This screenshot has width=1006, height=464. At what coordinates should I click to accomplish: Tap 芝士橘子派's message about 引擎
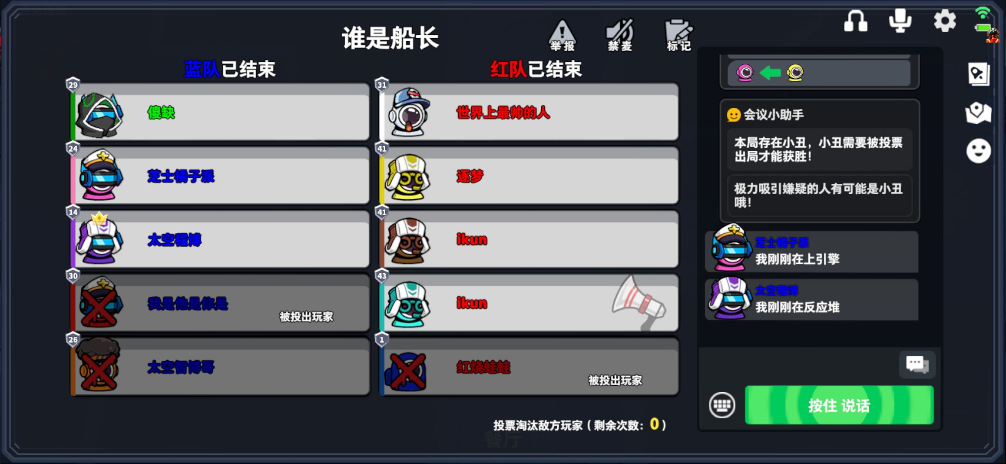coord(812,251)
